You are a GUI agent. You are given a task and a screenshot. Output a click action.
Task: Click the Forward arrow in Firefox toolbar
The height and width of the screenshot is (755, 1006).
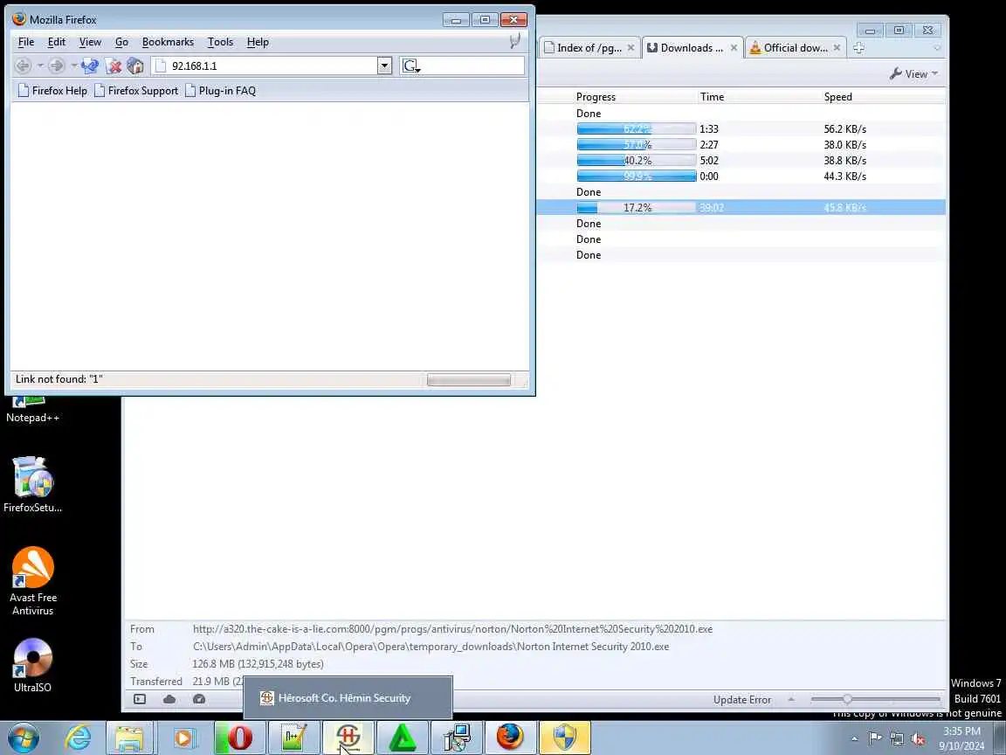pyautogui.click(x=57, y=66)
